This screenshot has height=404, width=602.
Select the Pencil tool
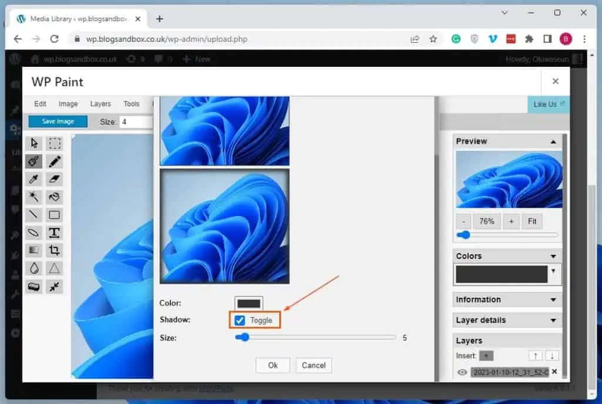(54, 161)
